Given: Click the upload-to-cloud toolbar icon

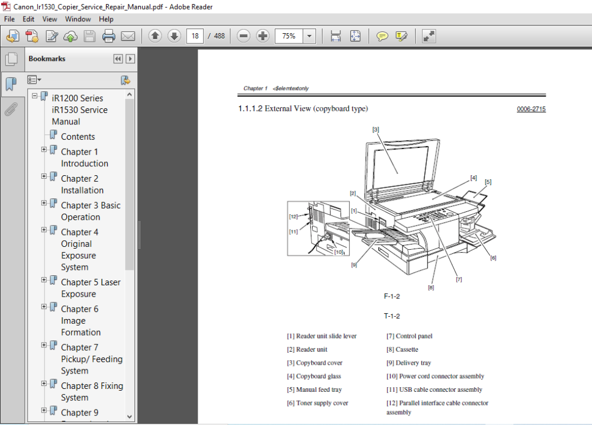Looking at the screenshot, I should [70, 36].
